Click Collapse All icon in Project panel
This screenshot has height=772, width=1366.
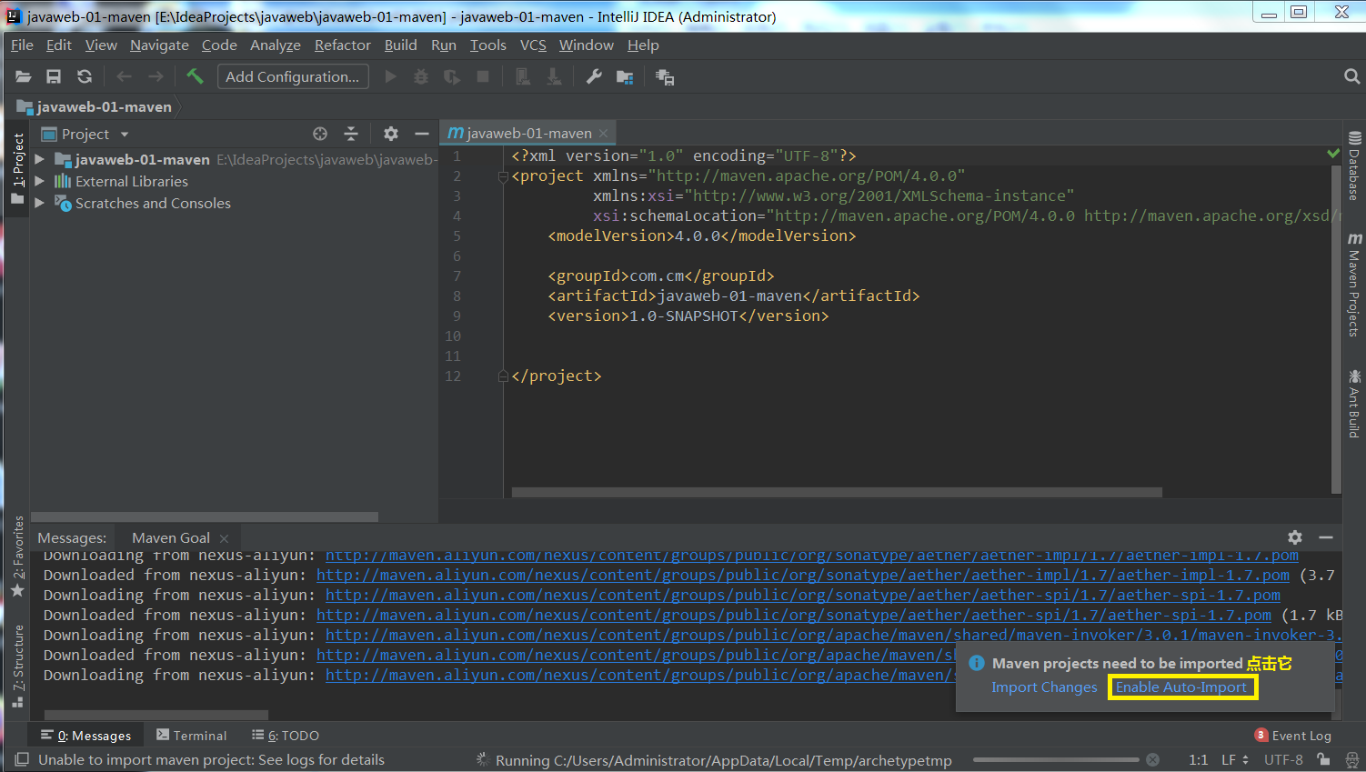(x=351, y=134)
